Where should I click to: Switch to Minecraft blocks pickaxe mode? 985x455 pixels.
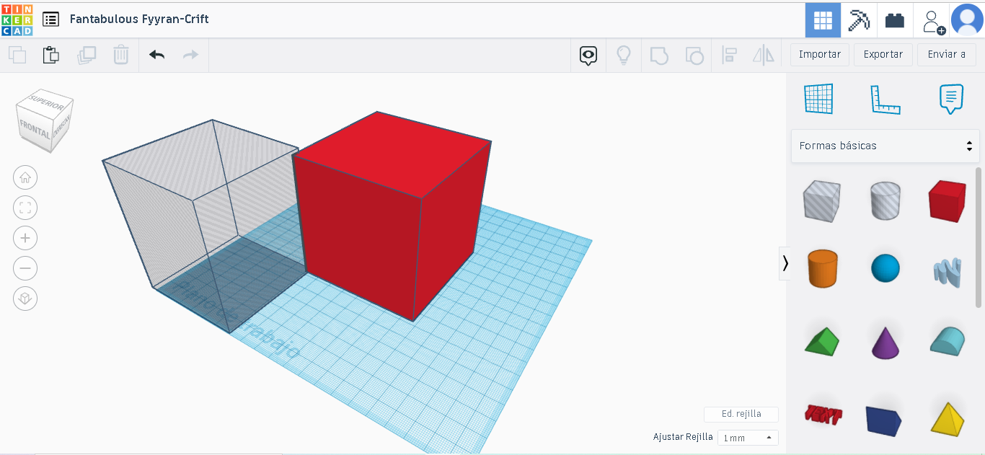859,20
